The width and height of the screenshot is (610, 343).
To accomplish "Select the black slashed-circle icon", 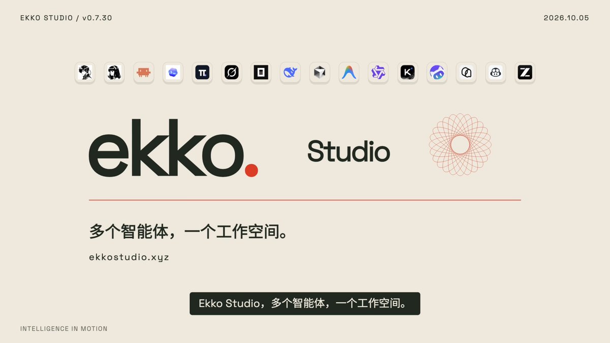I will (232, 73).
